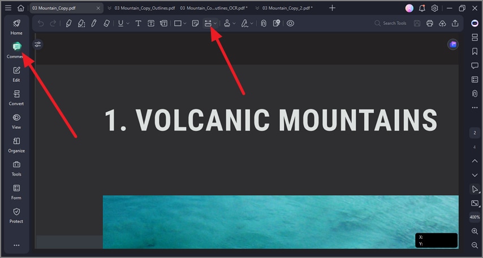Close the 03 Mountain_Copy.pdf tab
483x258 pixels.
click(x=98, y=8)
